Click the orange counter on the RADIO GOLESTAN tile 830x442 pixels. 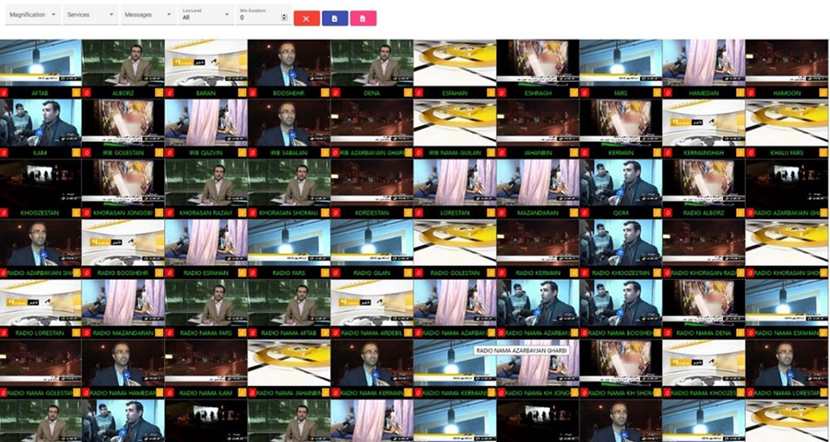click(492, 273)
